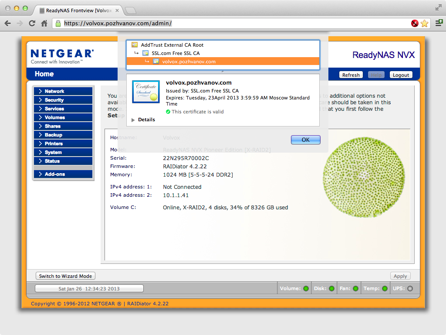446x335 pixels.
Task: Click the SSL.com Free SSL CA certificate icon
Action: 145,53
